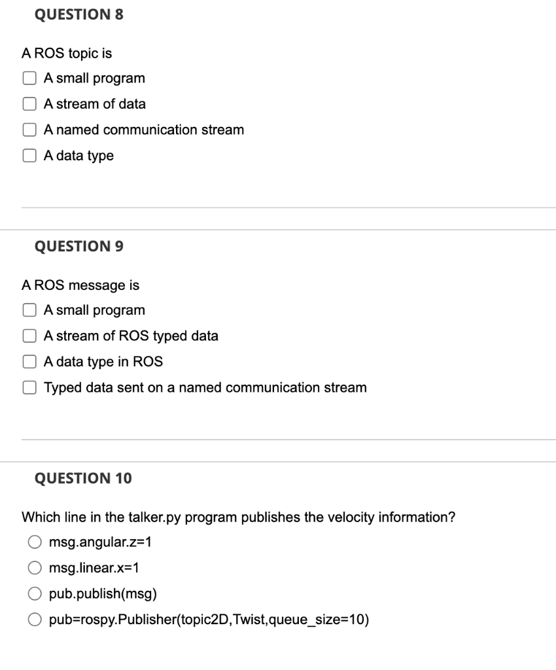
Task: Check 'A small program' in Question 8
Action: [x=29, y=78]
